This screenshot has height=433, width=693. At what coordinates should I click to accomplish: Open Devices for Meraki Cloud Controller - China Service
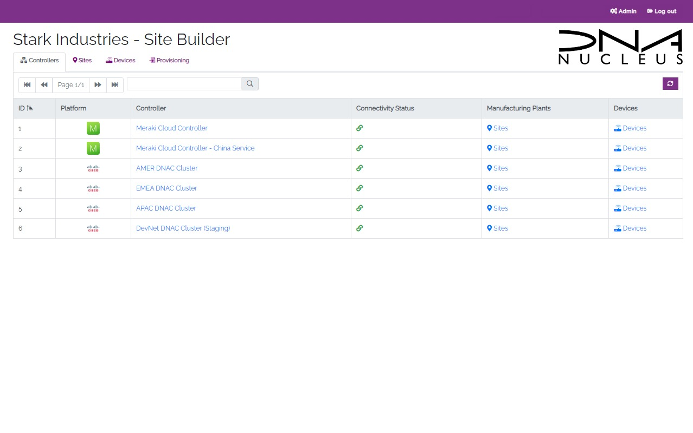tap(630, 148)
